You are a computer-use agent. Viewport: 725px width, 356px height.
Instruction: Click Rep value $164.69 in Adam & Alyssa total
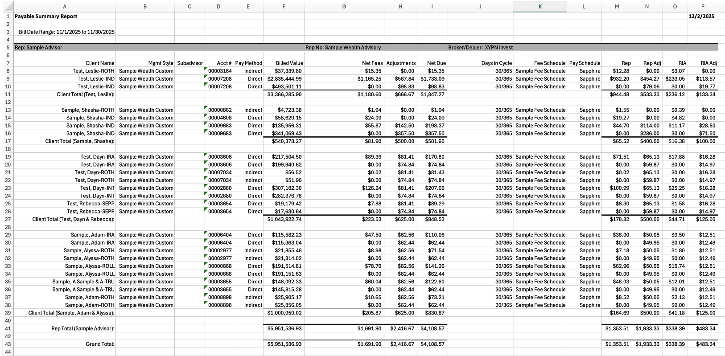click(619, 313)
